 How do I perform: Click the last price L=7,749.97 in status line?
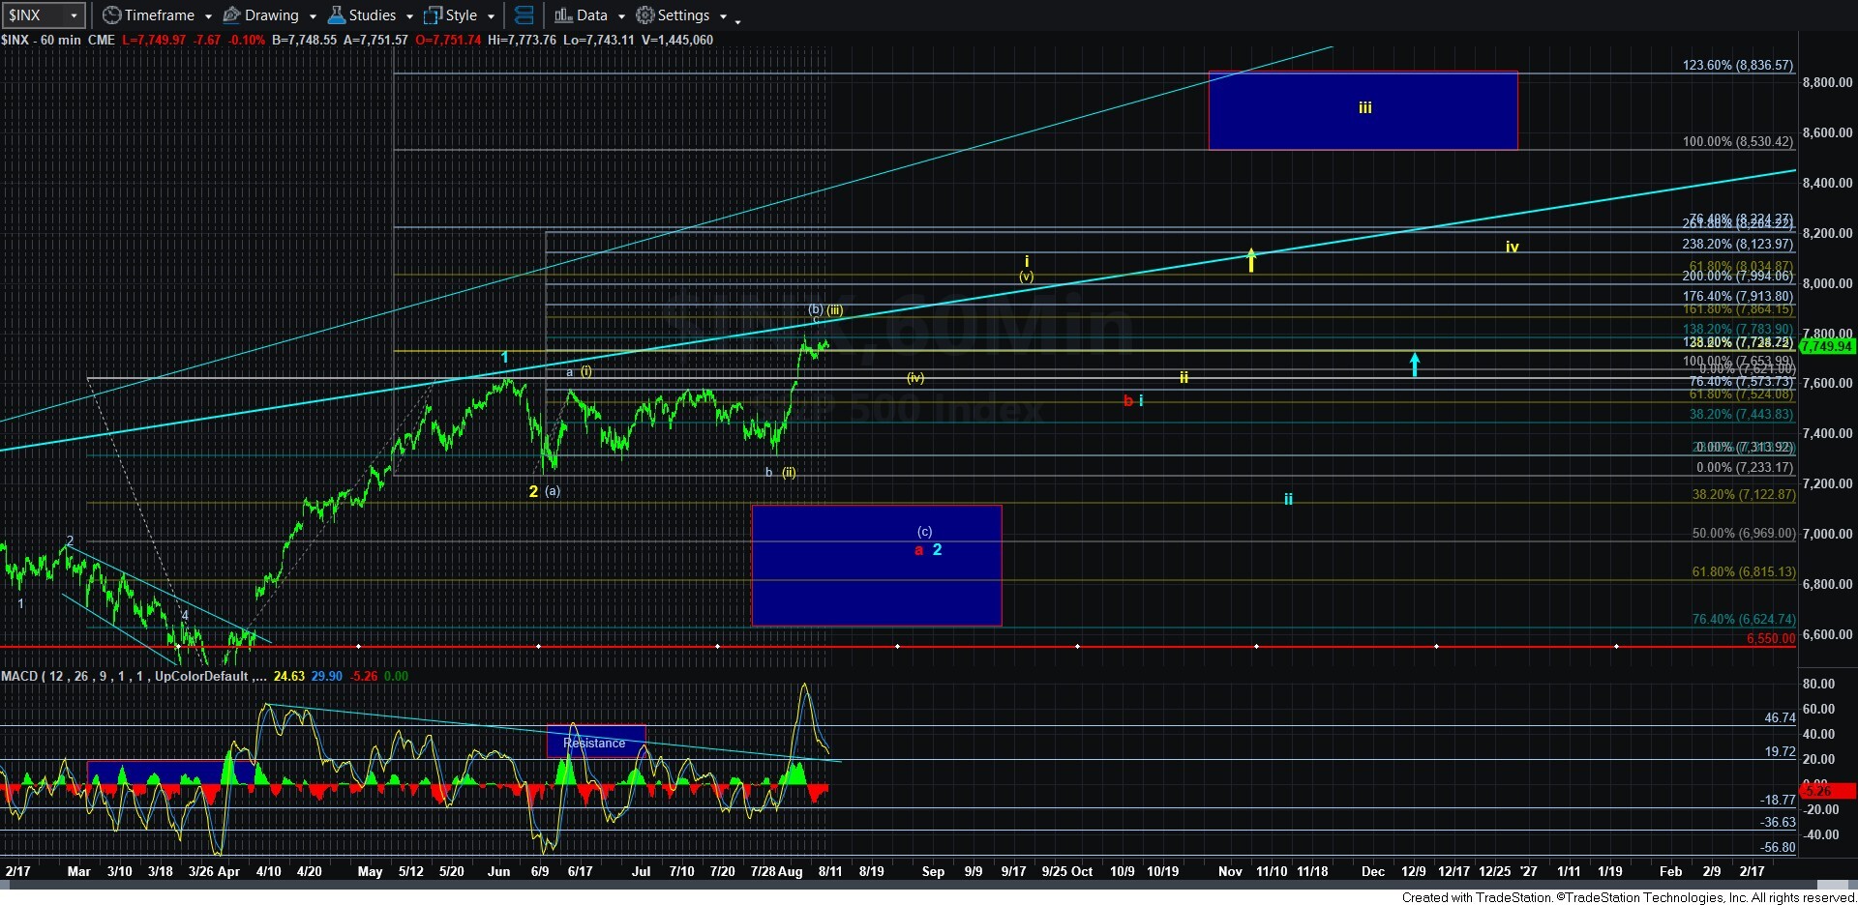[156, 40]
